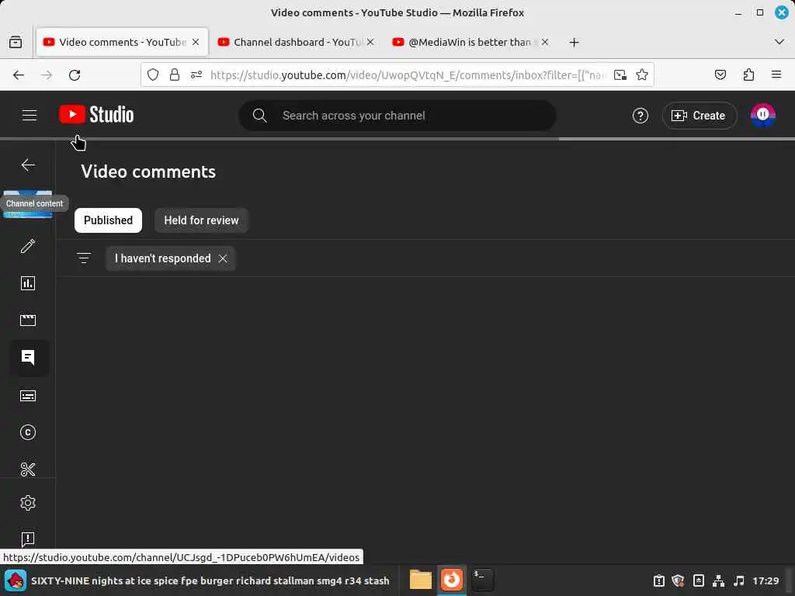
Task: Open the notes tray icon beside the shield
Action: pos(698,580)
